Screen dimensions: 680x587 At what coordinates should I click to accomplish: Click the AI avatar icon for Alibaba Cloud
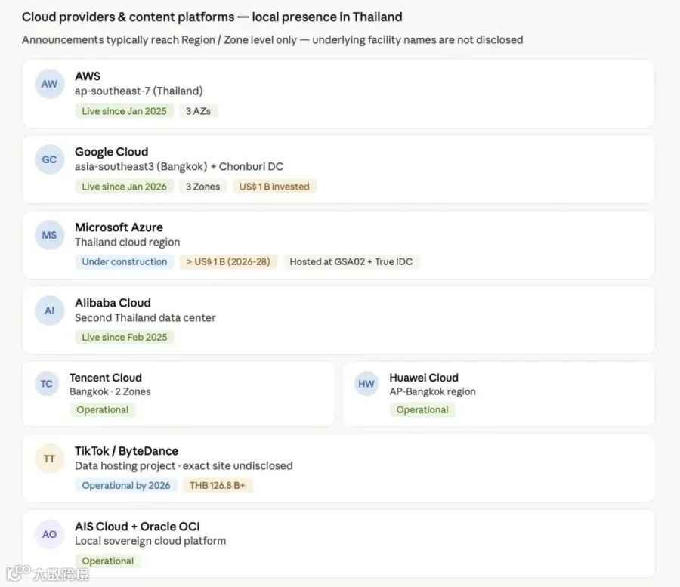[49, 310]
